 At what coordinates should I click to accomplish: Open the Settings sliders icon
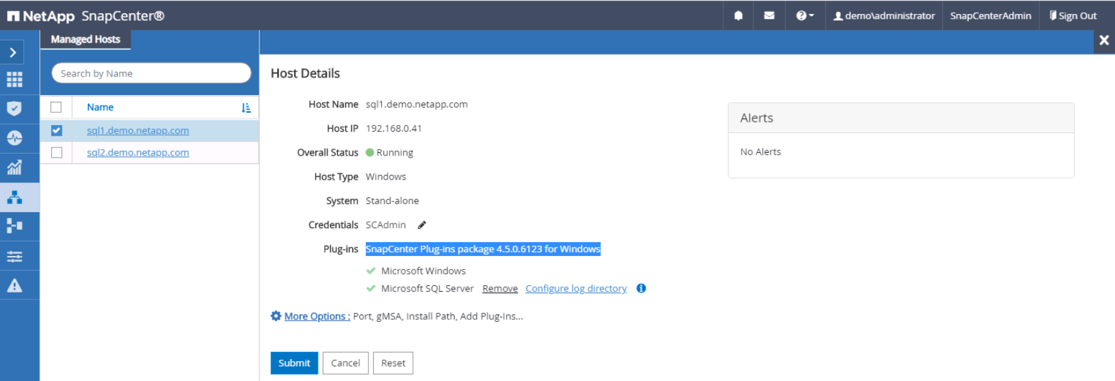click(14, 256)
